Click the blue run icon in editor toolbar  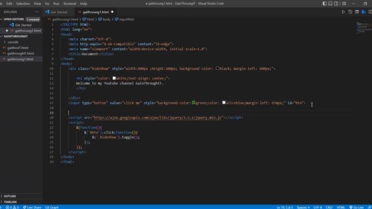tap(363, 12)
